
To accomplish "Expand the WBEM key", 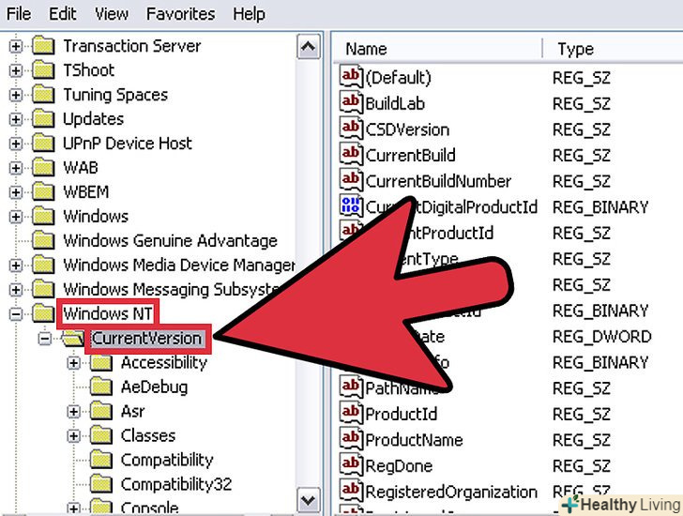I will pyautogui.click(x=16, y=192).
